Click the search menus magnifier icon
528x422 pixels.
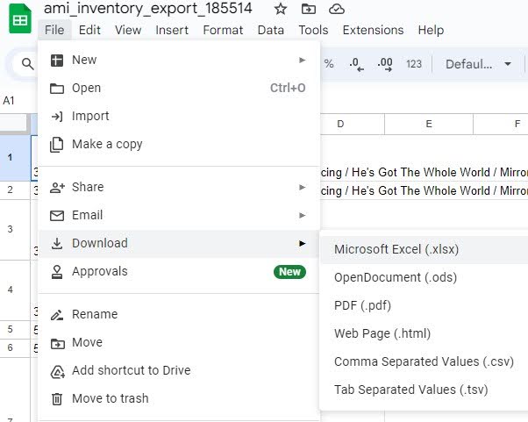tap(27, 64)
